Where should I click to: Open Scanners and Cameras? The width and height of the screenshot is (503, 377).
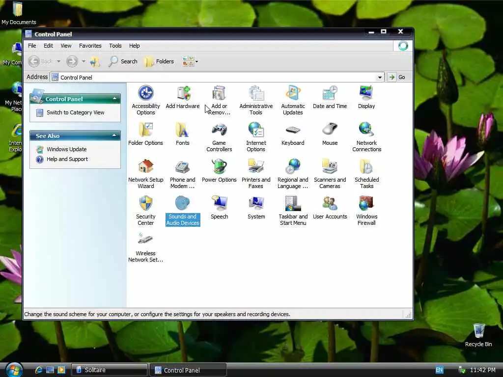330,174
